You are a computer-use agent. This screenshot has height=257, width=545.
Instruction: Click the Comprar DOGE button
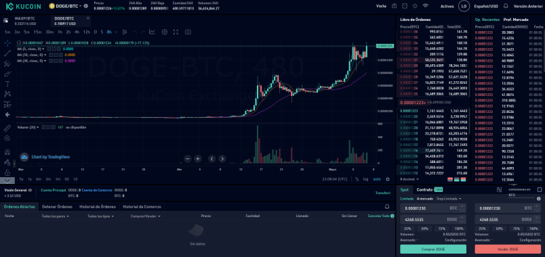pos(433,249)
